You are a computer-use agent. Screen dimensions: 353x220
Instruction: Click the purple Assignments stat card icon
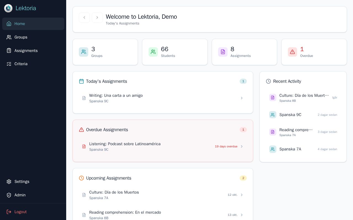[x=223, y=52]
